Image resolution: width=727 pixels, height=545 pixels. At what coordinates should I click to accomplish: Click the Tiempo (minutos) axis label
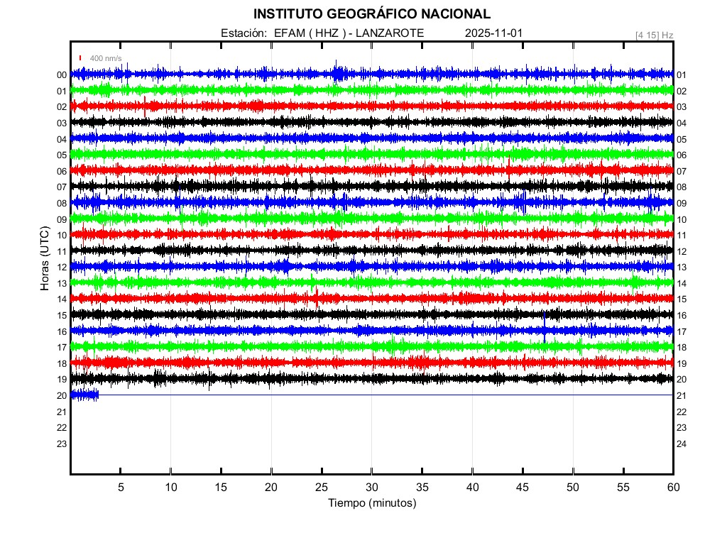coord(371,503)
